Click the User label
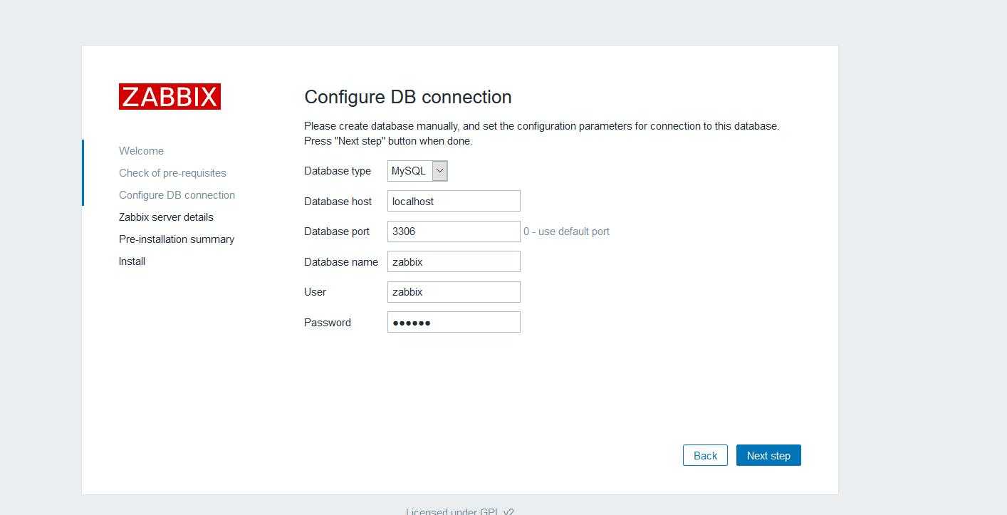 (315, 292)
